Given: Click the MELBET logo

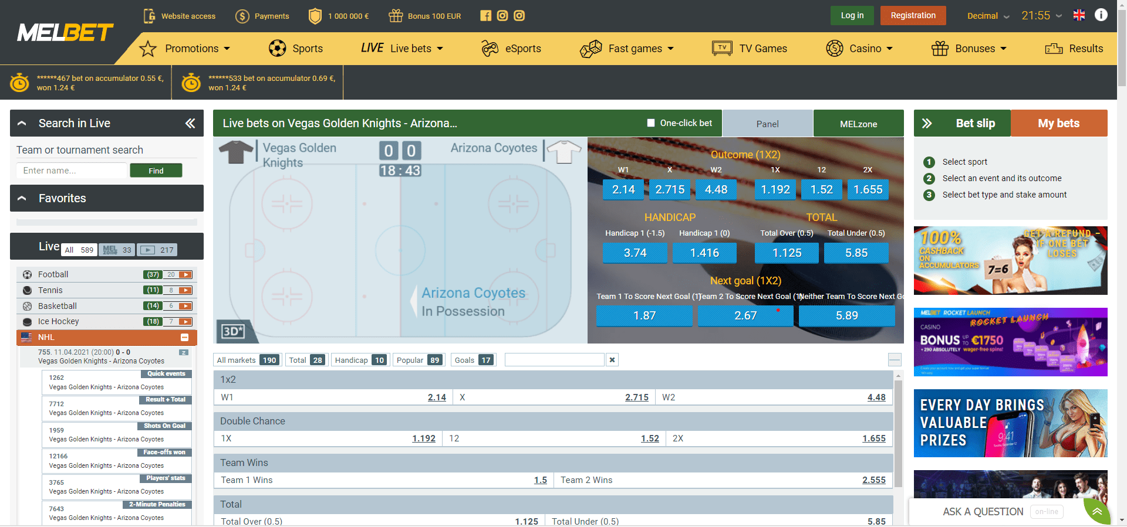Looking at the screenshot, I should (x=65, y=33).
